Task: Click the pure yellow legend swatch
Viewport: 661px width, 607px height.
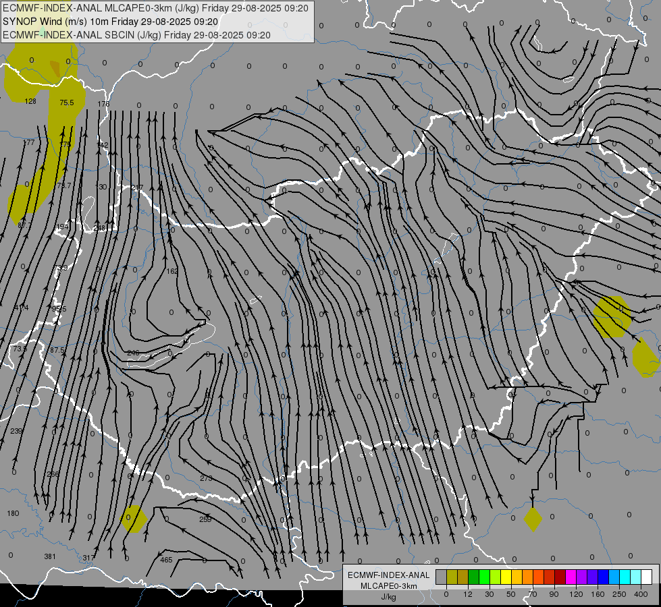Action: tap(506, 577)
